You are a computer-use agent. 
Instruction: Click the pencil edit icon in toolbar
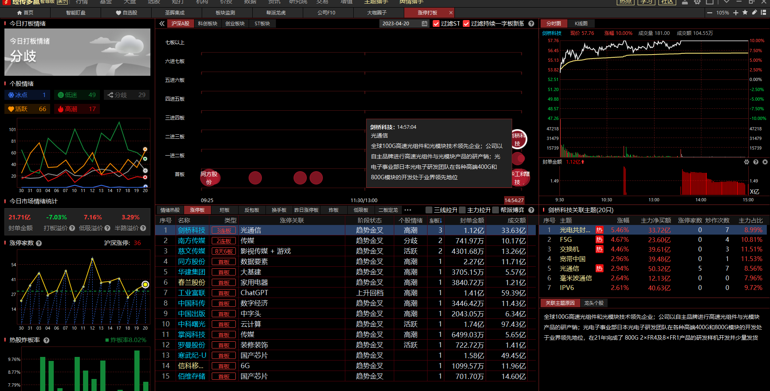coord(754,12)
